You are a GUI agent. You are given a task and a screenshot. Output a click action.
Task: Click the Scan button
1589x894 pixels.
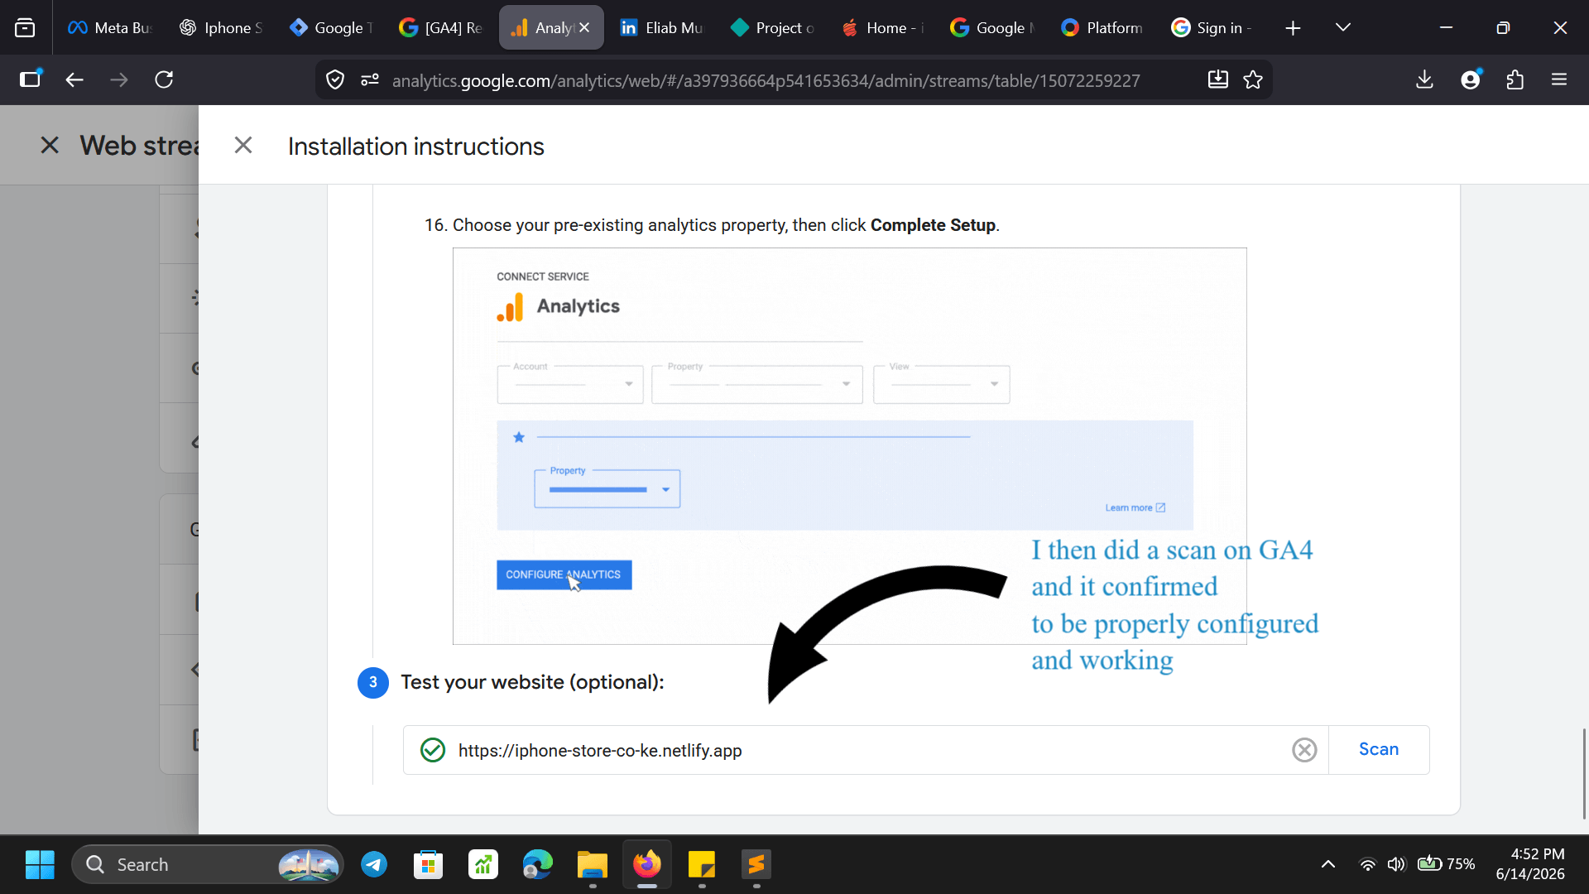[x=1379, y=750]
